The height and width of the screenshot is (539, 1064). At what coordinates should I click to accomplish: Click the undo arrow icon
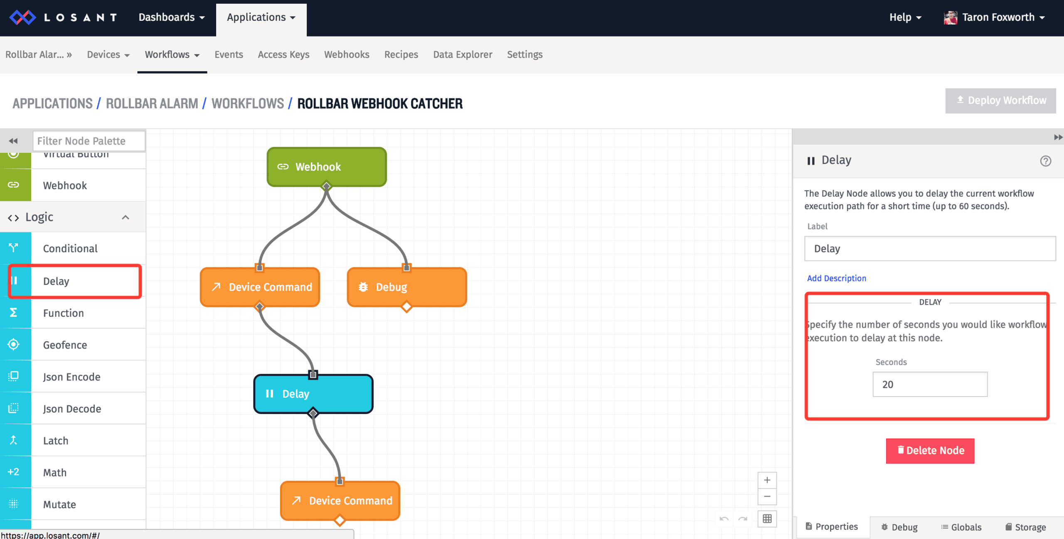click(724, 519)
